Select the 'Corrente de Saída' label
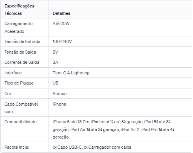The height and width of the screenshot is (153, 193). (x=22, y=62)
